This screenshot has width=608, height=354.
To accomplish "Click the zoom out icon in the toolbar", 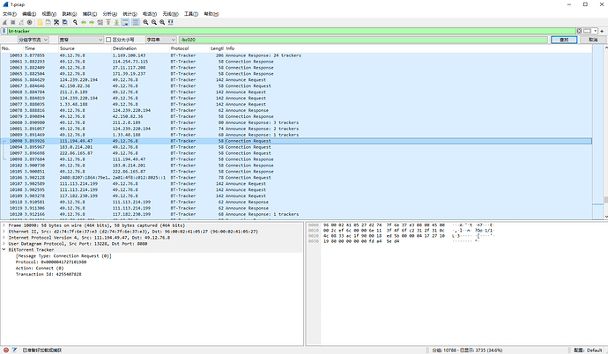I will pyautogui.click(x=154, y=23).
